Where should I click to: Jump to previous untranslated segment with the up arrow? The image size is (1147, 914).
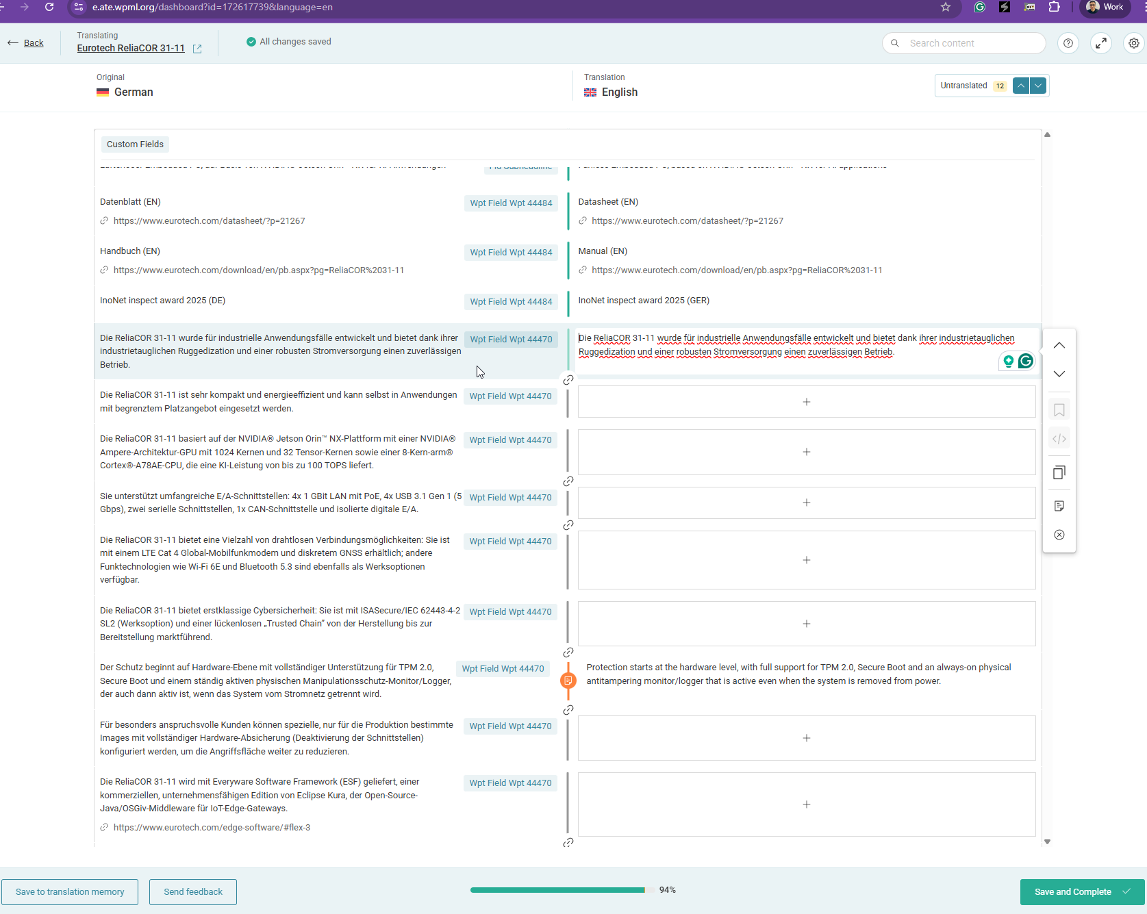[1021, 86]
